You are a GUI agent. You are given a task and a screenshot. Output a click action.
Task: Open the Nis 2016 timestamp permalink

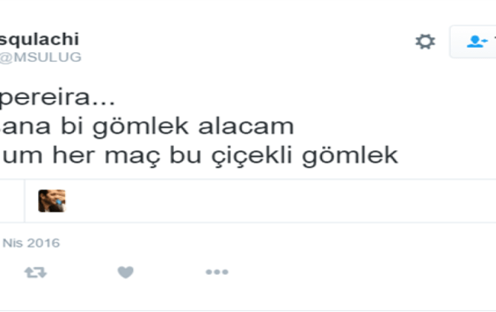tap(31, 243)
